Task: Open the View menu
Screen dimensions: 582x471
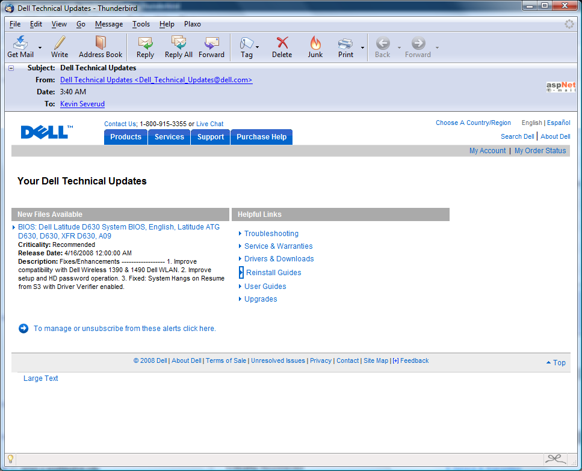Action: click(59, 24)
